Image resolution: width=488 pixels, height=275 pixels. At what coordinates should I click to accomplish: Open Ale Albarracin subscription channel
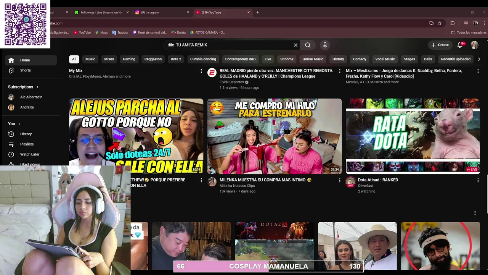tap(30, 97)
